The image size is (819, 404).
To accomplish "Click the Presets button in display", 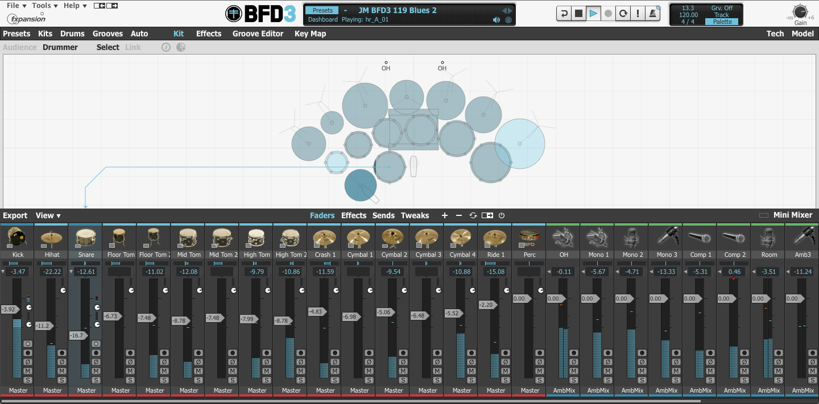I will pyautogui.click(x=322, y=10).
